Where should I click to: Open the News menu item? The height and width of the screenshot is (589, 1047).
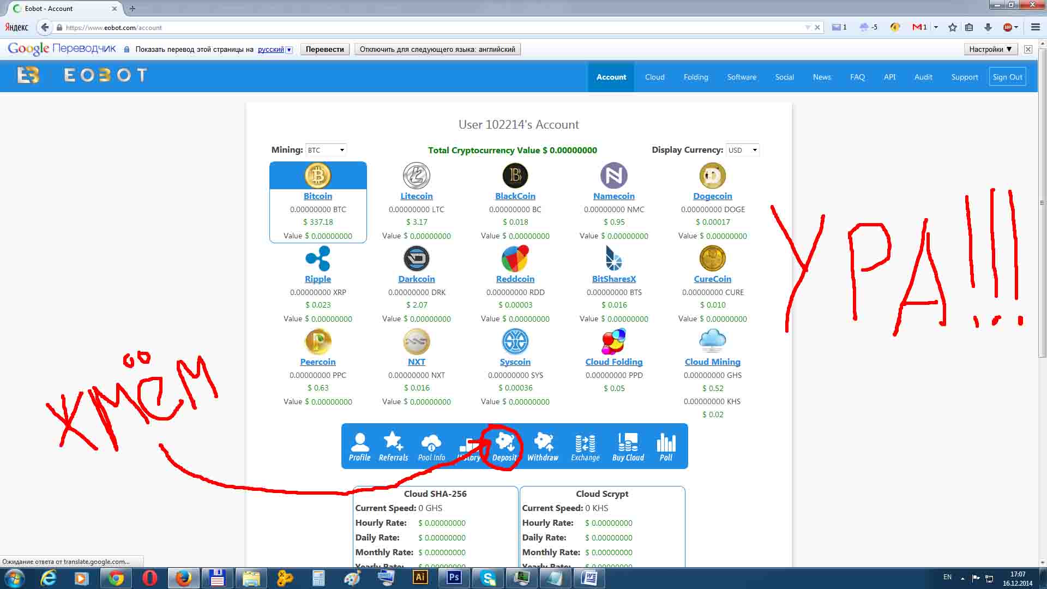coord(822,77)
